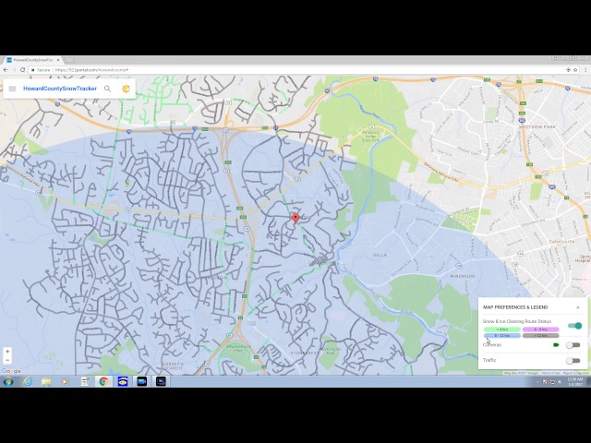Click the Google logo on the map
The width and height of the screenshot is (591, 443).
(11, 371)
